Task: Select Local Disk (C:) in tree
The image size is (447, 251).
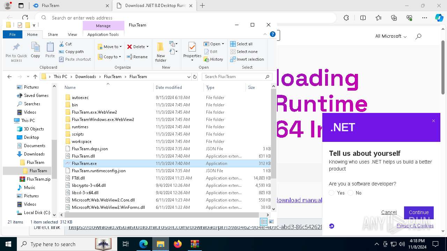Action: (33, 213)
